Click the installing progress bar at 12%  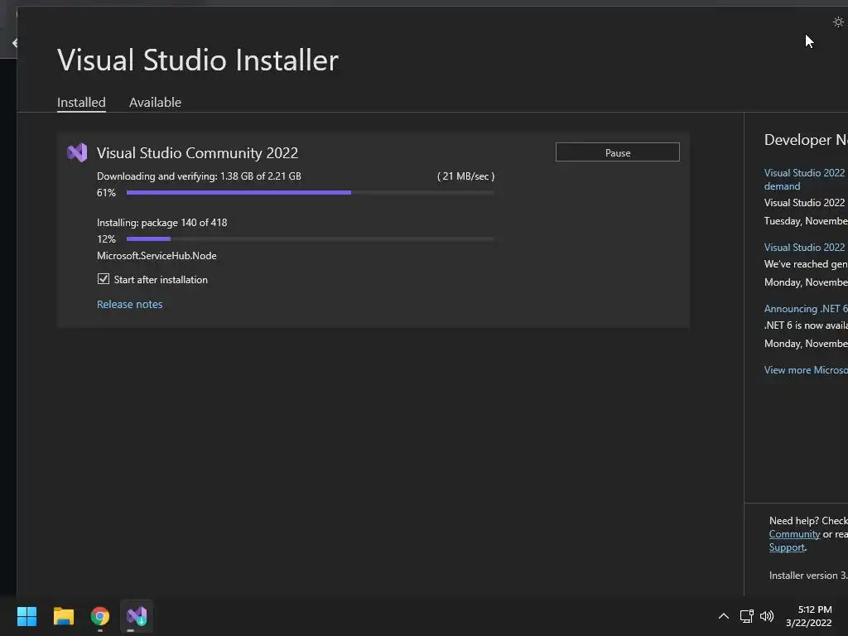point(311,239)
